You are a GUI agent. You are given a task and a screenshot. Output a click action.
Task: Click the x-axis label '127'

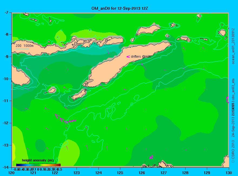[x=163, y=173]
